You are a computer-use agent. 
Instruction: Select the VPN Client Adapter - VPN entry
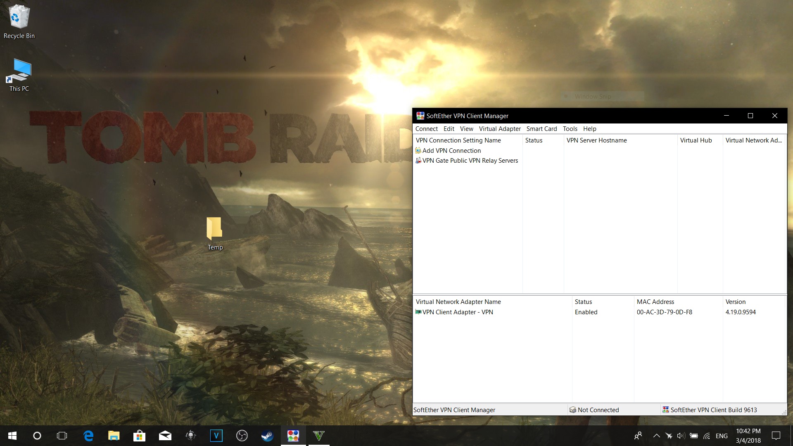(457, 312)
